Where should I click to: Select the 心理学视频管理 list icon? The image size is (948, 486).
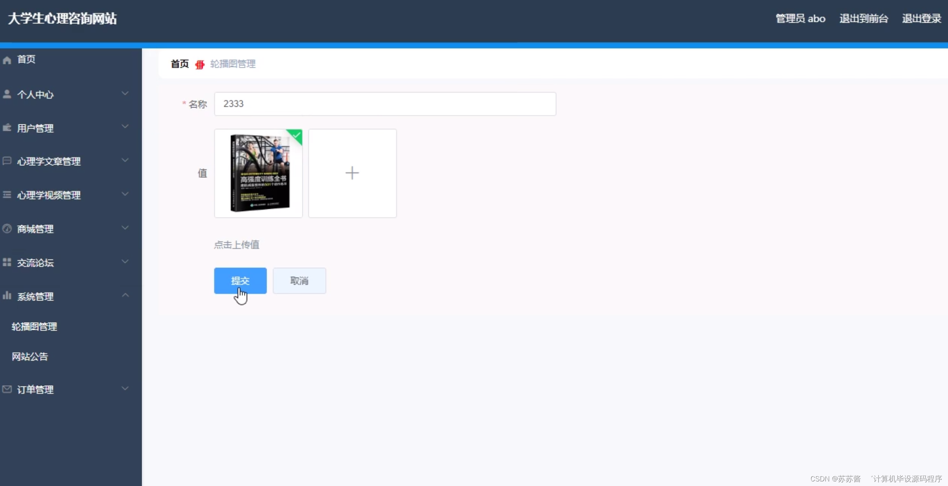click(7, 194)
